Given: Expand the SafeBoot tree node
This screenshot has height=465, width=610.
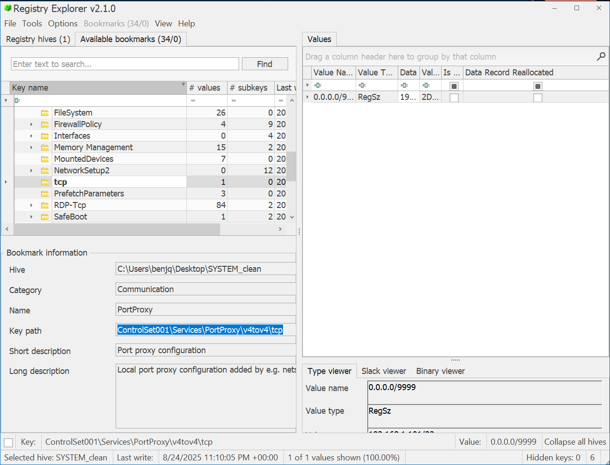Looking at the screenshot, I should pyautogui.click(x=31, y=217).
